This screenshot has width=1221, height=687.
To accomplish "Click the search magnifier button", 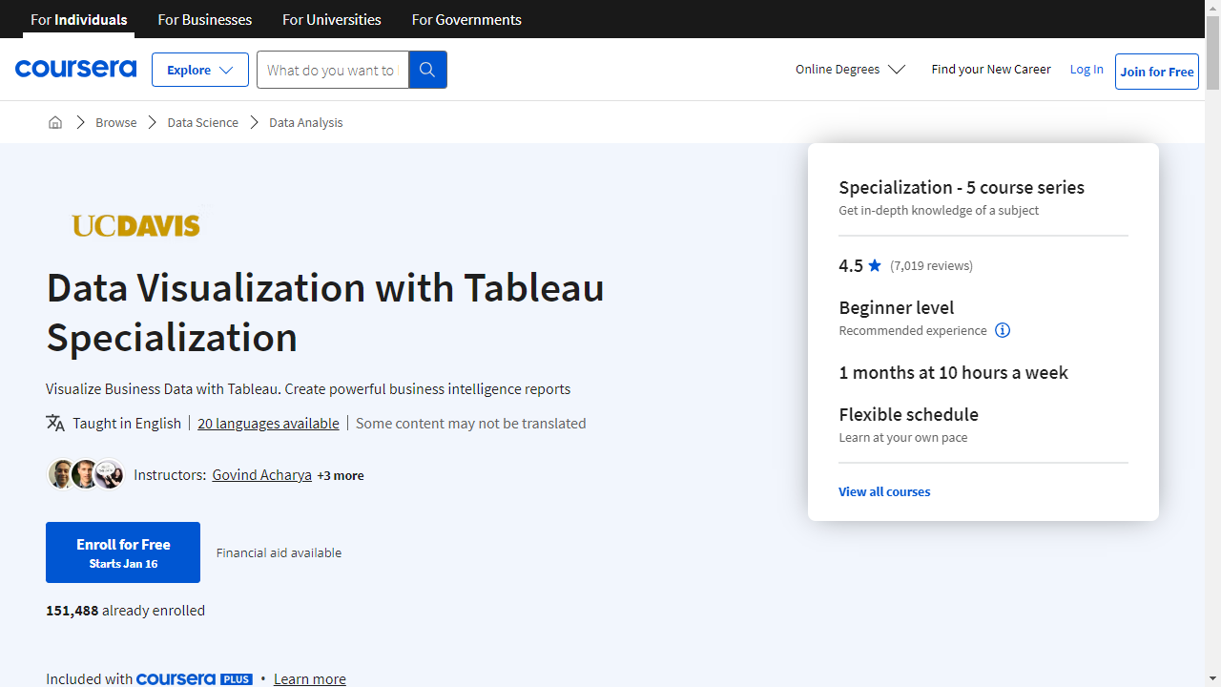I will (427, 70).
